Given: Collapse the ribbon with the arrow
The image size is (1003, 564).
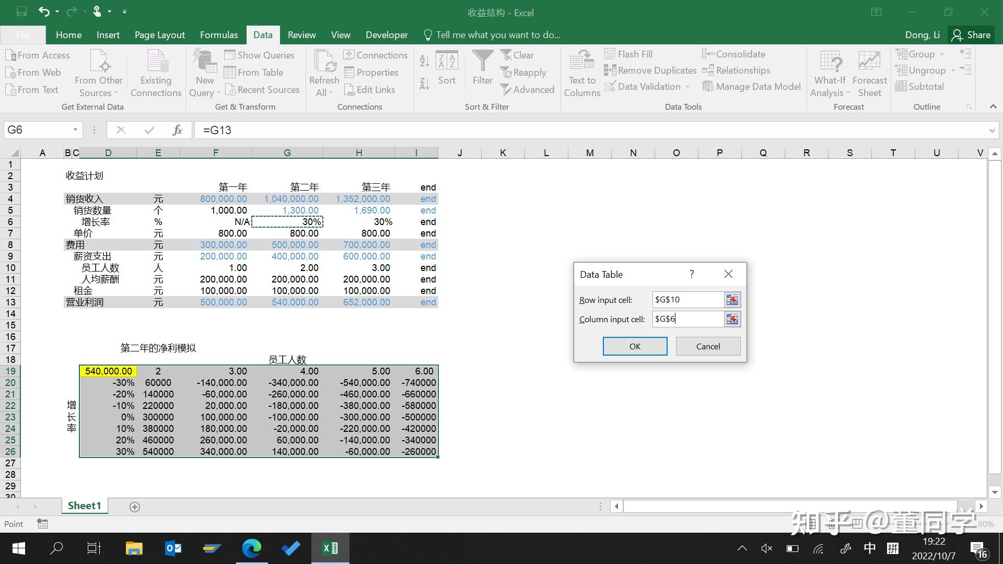Looking at the screenshot, I should pyautogui.click(x=993, y=107).
